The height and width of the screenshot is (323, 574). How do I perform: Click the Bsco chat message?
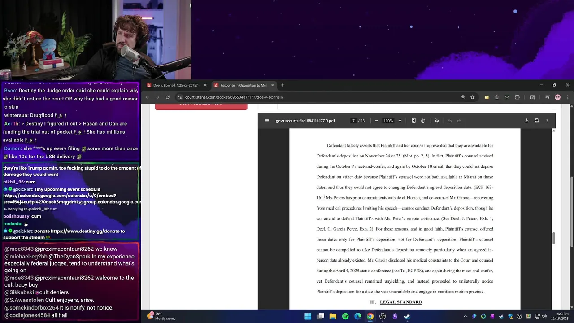tap(71, 99)
